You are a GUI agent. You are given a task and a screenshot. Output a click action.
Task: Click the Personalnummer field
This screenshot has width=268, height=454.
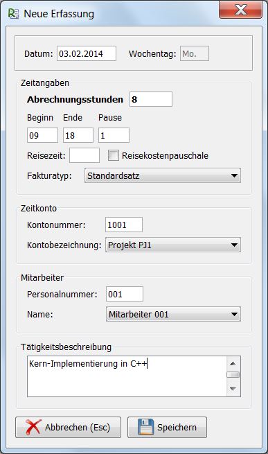pyautogui.click(x=125, y=294)
